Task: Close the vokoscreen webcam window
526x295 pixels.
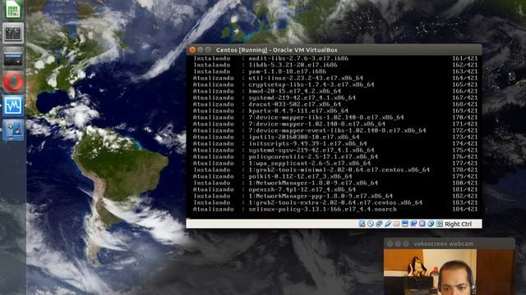Action: click(390, 244)
